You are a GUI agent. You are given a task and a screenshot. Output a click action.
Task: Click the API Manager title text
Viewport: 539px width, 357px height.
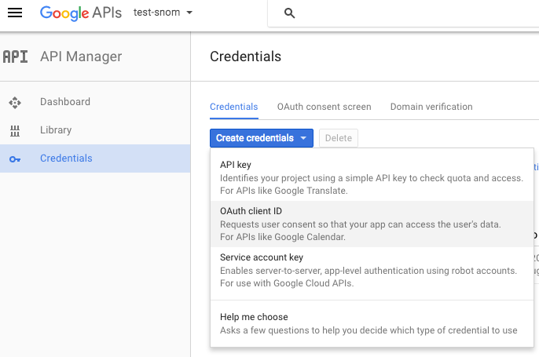click(81, 56)
